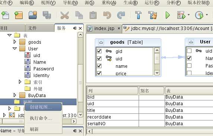Open the Debug Project dropdown arrow
This screenshot has height=136, width=213.
(x=189, y=14)
